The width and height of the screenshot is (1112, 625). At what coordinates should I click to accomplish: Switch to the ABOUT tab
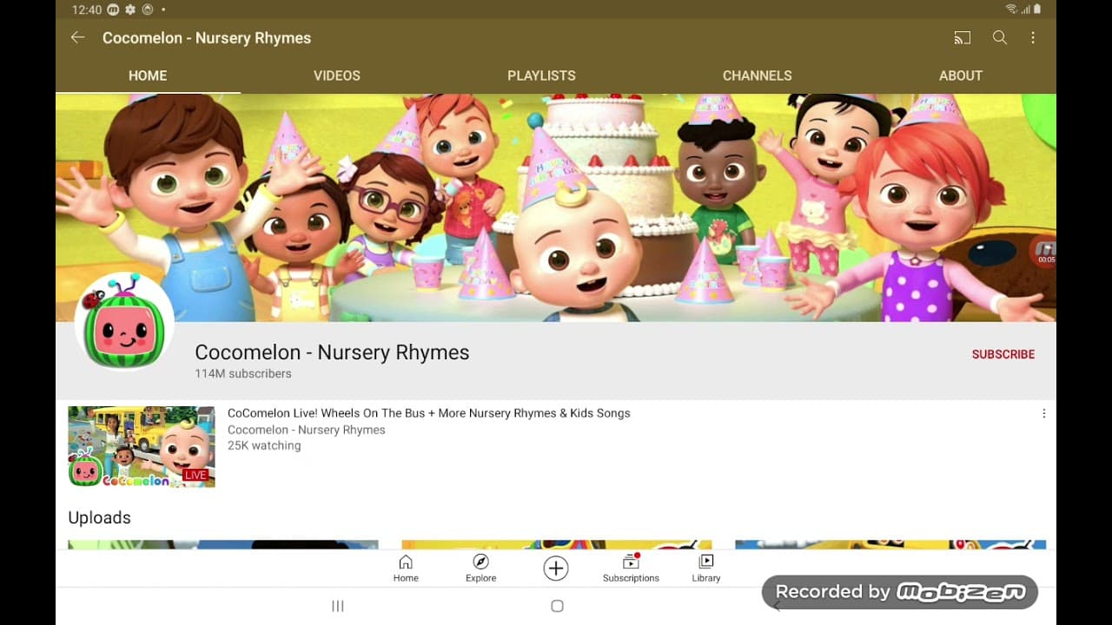[x=961, y=76]
